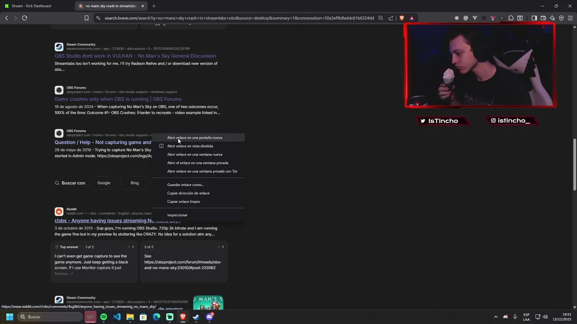The width and height of the screenshot is (577, 324).
Task: Click the No Man's Sky result thumbnail
Action: point(208,303)
